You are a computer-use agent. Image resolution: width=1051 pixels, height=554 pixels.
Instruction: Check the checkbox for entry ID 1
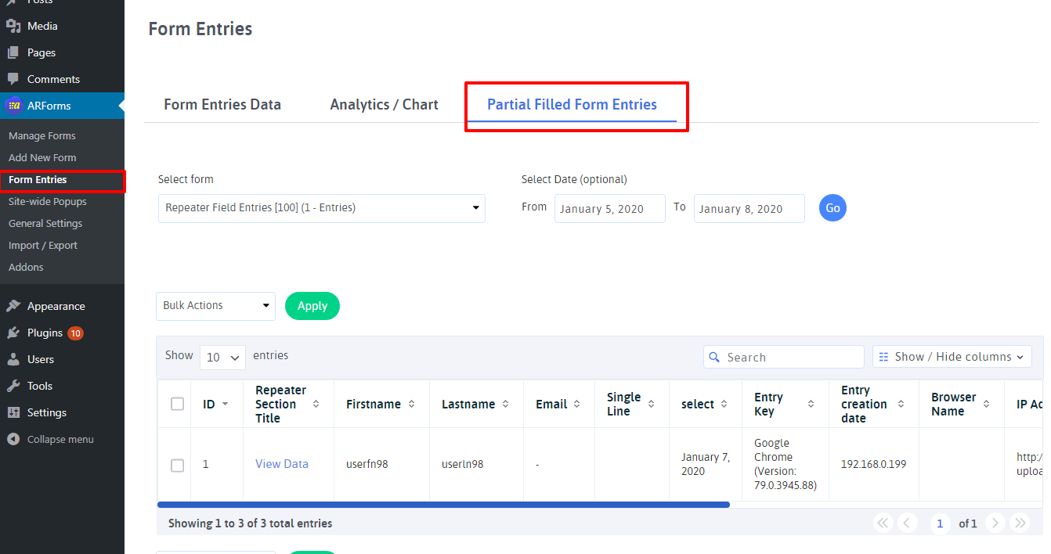177,465
